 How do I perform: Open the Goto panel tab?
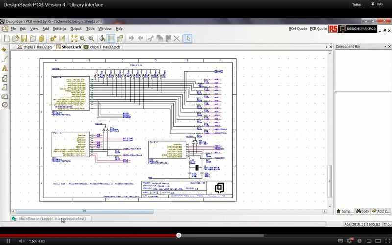363,211
